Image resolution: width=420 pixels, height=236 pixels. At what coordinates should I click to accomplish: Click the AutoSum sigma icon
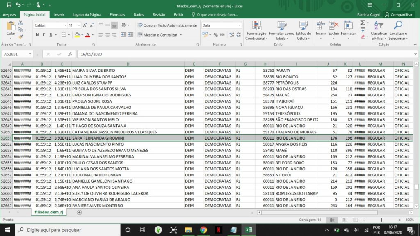(363, 23)
